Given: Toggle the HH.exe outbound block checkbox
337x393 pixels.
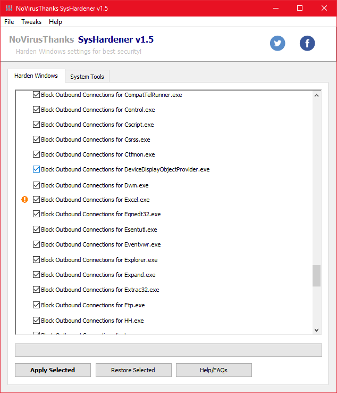Looking at the screenshot, I should (36, 321).
